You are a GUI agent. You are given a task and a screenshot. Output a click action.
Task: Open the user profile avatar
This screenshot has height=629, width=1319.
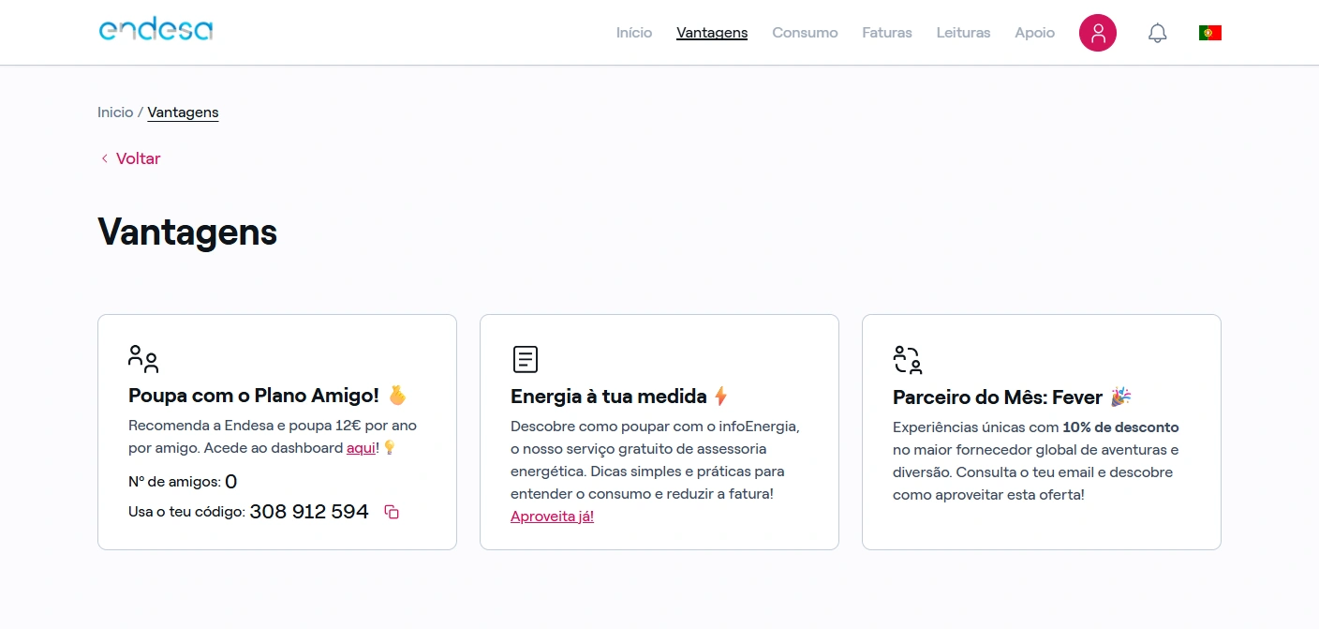point(1097,33)
